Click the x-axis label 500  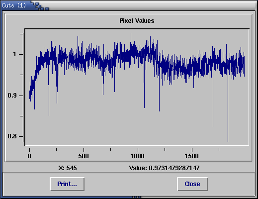coord(84,156)
